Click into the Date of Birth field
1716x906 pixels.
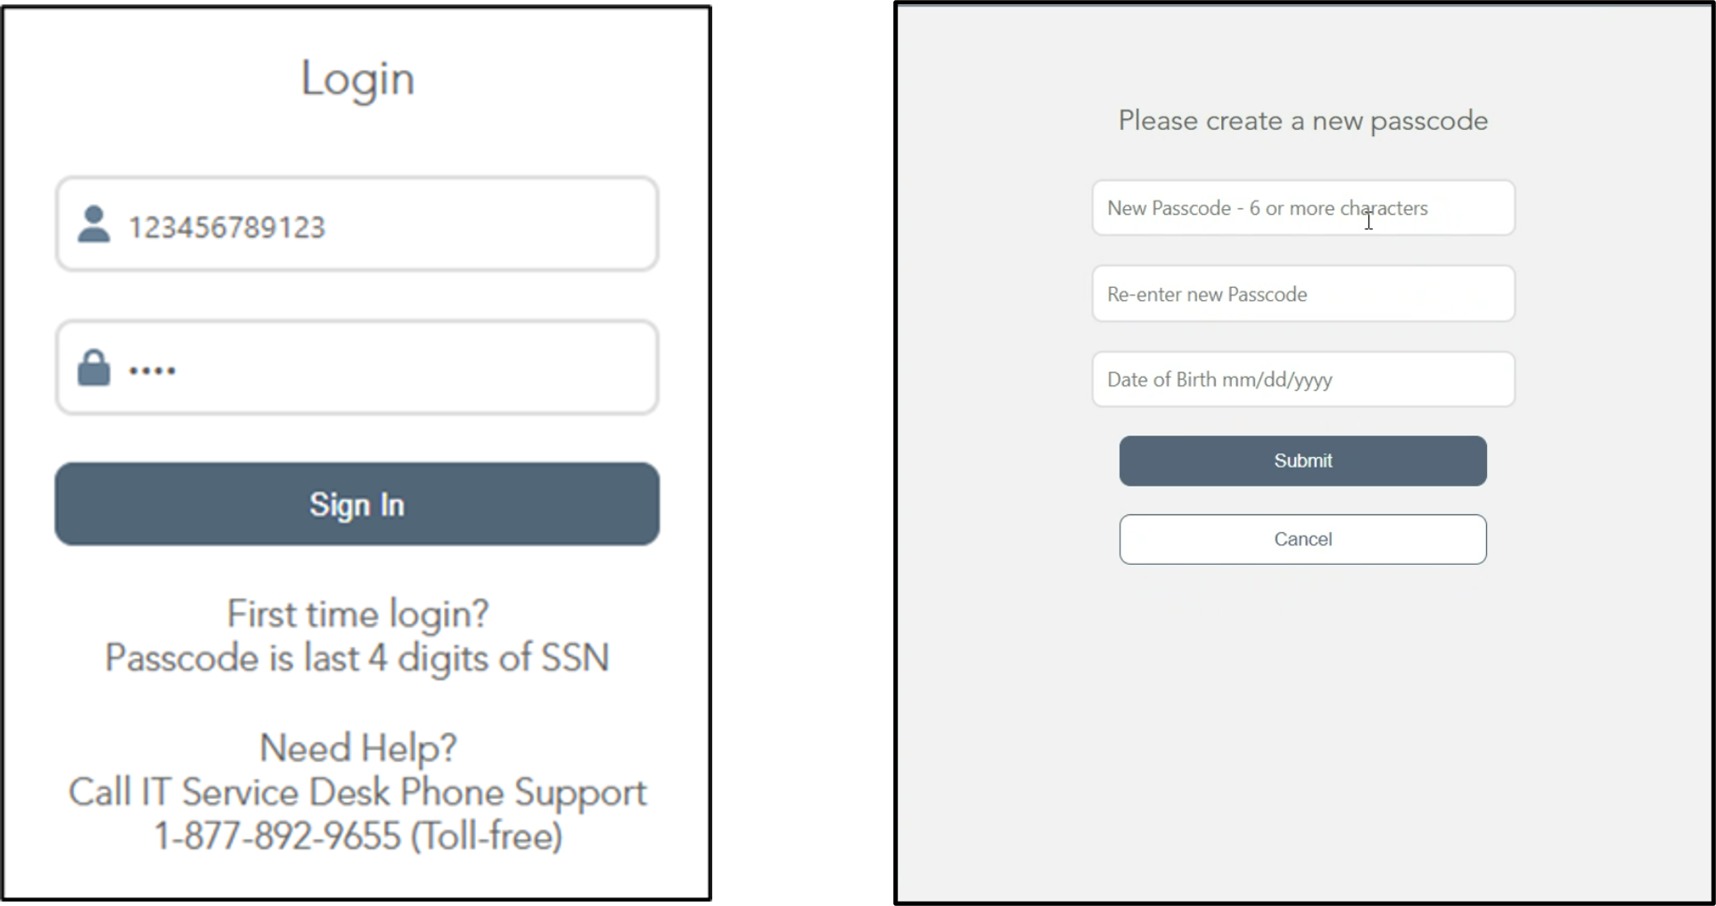pos(1302,380)
